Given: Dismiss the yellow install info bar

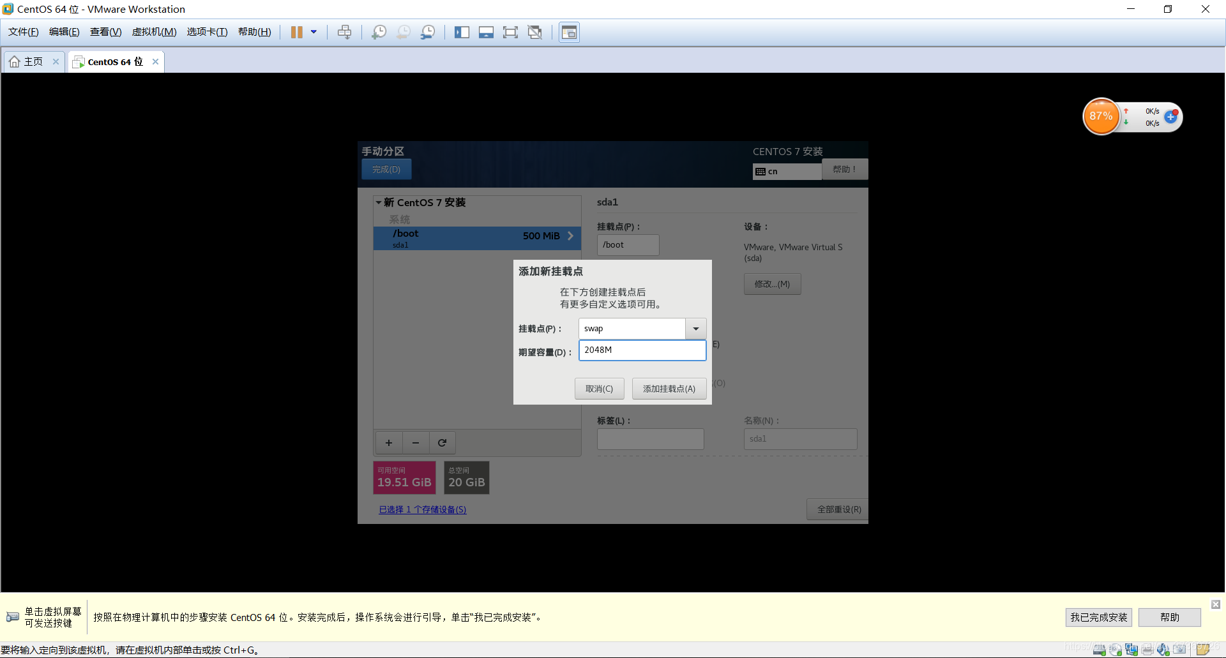Looking at the screenshot, I should click(x=1216, y=604).
